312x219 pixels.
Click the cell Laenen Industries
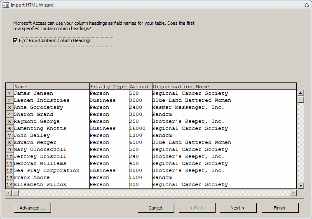(x=52, y=100)
